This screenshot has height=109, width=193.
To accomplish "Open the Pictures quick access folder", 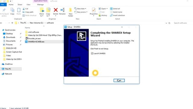I will point(8,45).
